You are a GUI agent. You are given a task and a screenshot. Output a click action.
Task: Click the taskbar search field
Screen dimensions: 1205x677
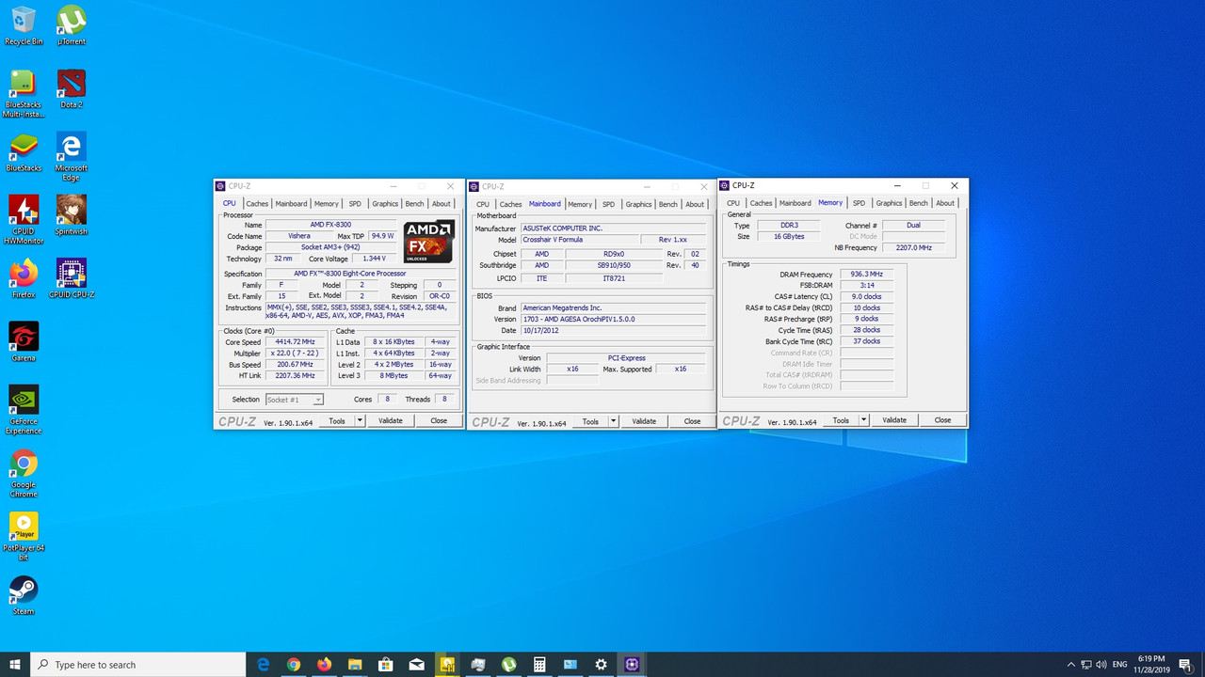coord(132,665)
